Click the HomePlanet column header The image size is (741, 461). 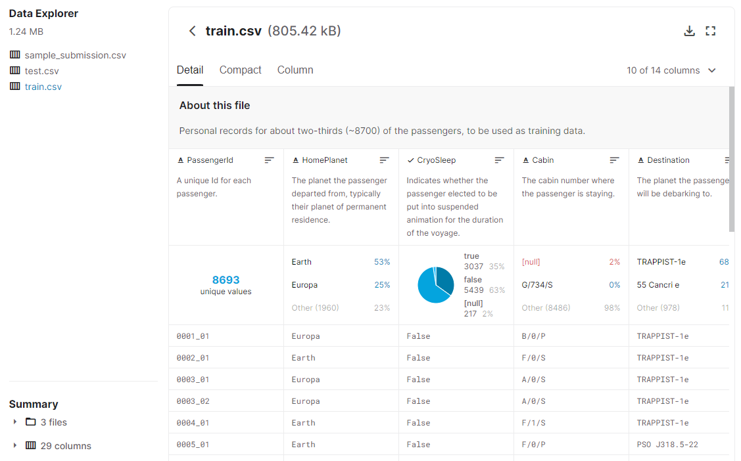[325, 160]
